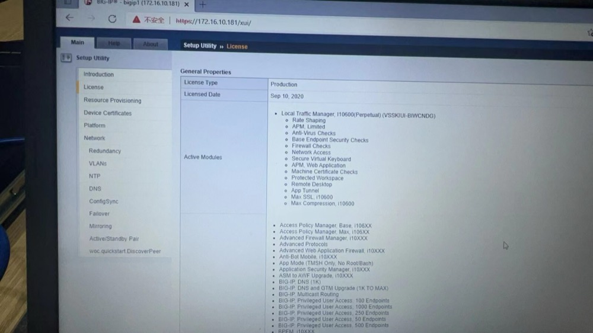Click Secure Virtual Keyboard entry
The width and height of the screenshot is (593, 333).
click(x=321, y=159)
